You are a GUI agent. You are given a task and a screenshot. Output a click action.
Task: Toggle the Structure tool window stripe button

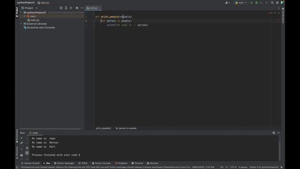coord(17,153)
